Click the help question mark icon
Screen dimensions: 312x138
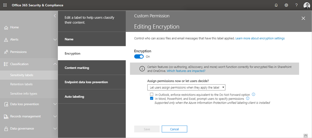click(296, 5)
